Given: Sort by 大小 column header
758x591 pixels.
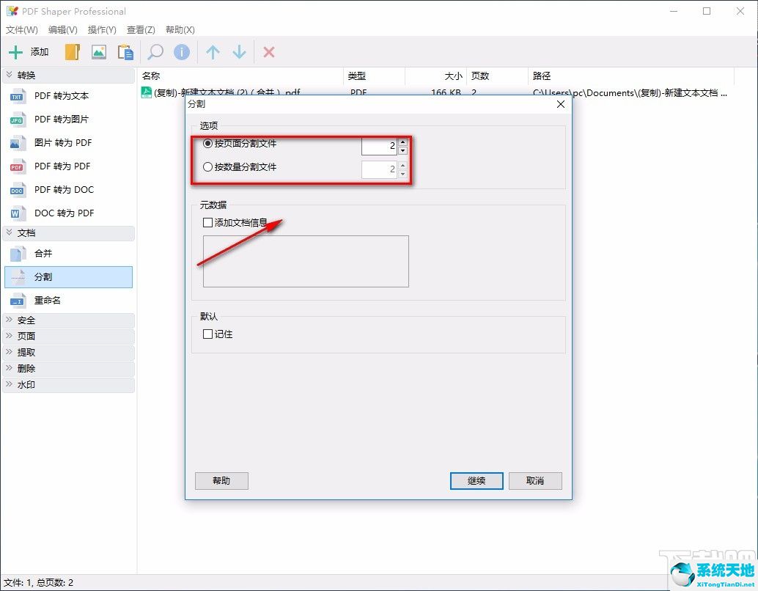Looking at the screenshot, I should pos(436,76).
